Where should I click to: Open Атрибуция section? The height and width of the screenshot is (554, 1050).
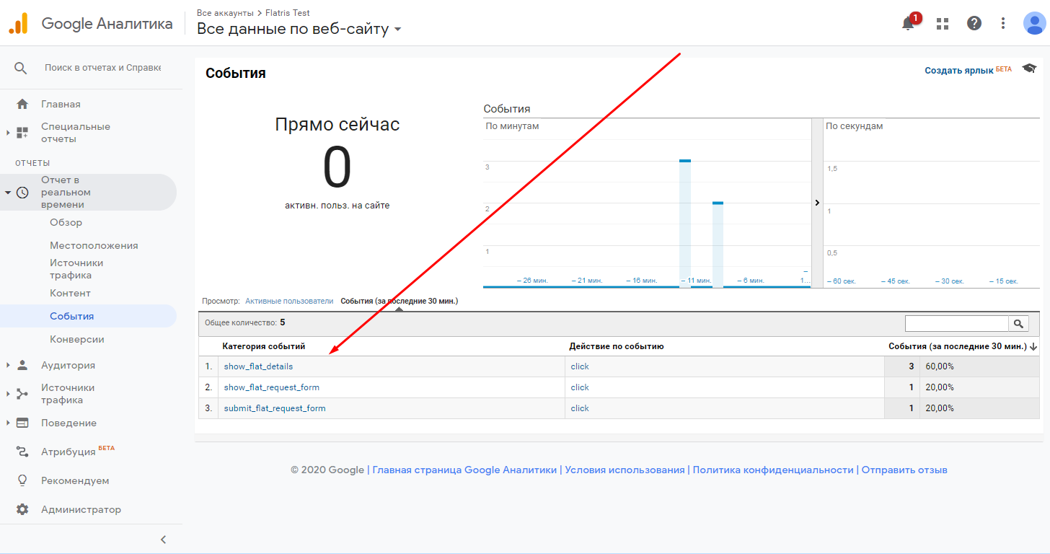click(69, 452)
